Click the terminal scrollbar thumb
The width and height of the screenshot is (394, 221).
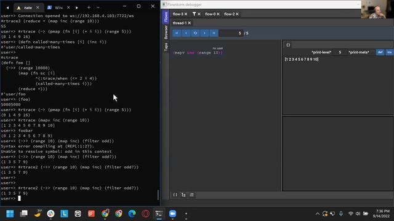(158, 195)
